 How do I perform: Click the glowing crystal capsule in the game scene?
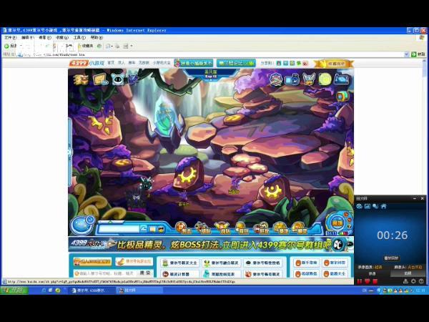[165, 118]
